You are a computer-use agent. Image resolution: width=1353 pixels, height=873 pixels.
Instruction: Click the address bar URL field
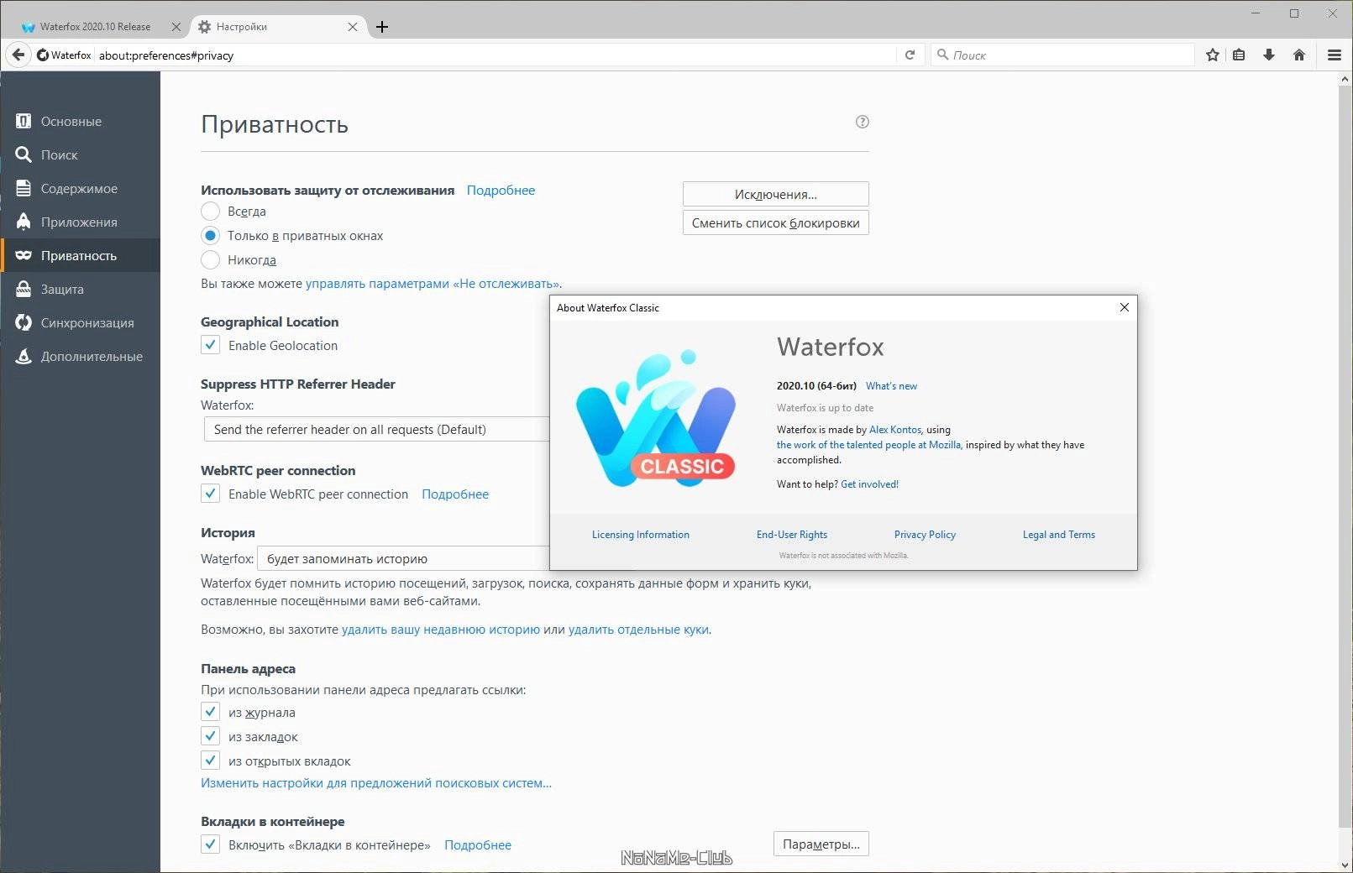coord(496,55)
